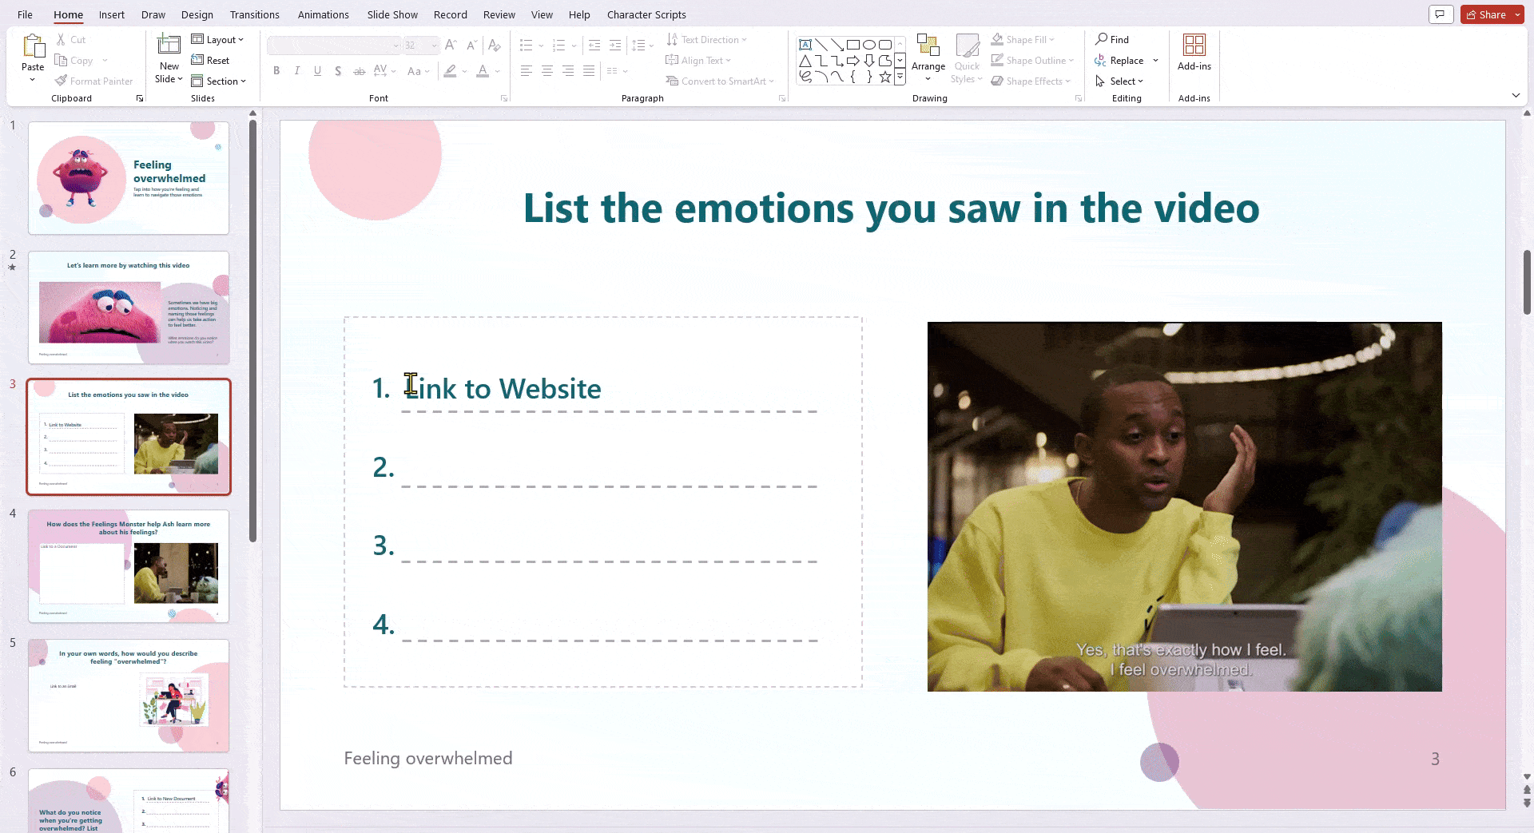
Task: Toggle underline formatting
Action: tap(317, 71)
